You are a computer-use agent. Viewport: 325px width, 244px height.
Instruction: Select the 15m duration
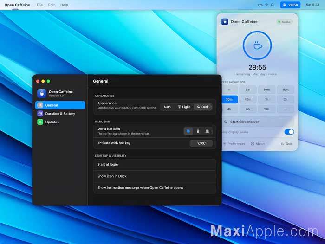click(286, 90)
